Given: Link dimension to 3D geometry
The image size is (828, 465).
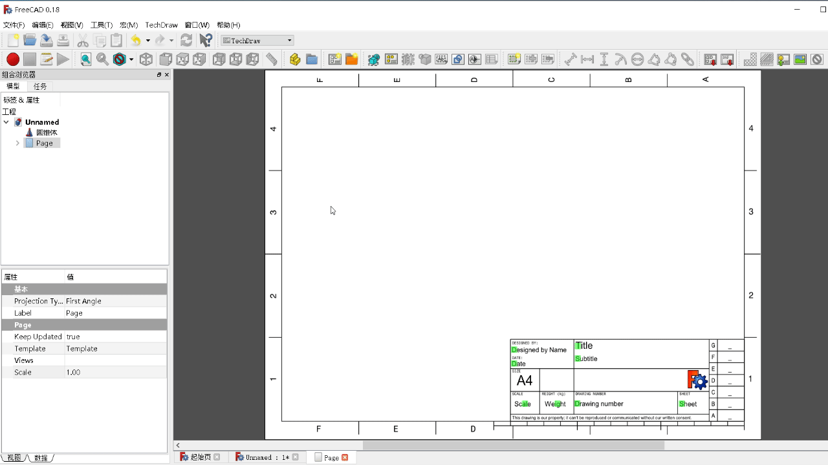Looking at the screenshot, I should 688,59.
